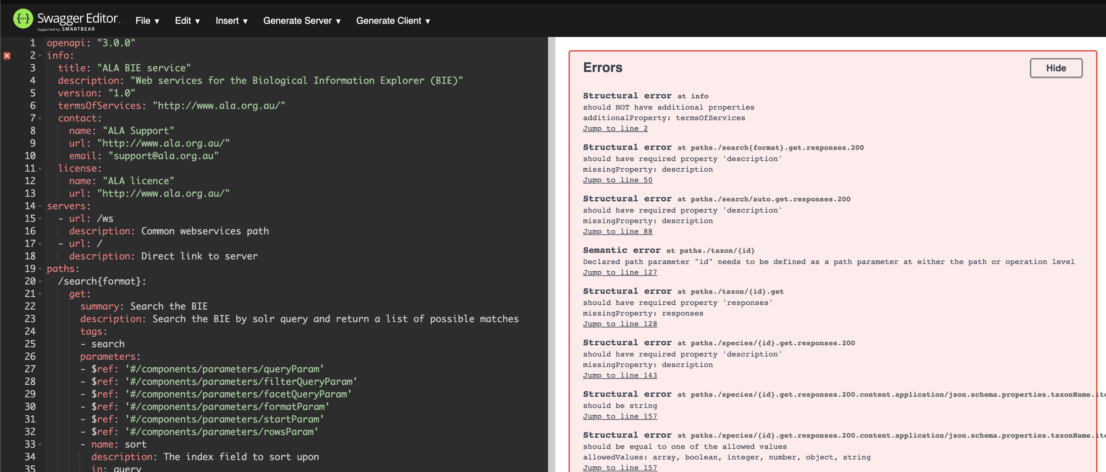Jump to line 88 from the auto search error

pos(617,231)
